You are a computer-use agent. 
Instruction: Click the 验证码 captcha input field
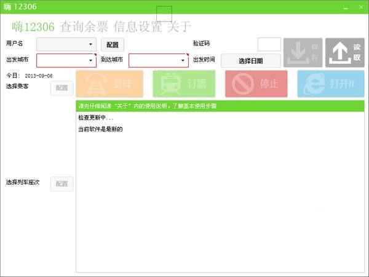[x=269, y=44]
